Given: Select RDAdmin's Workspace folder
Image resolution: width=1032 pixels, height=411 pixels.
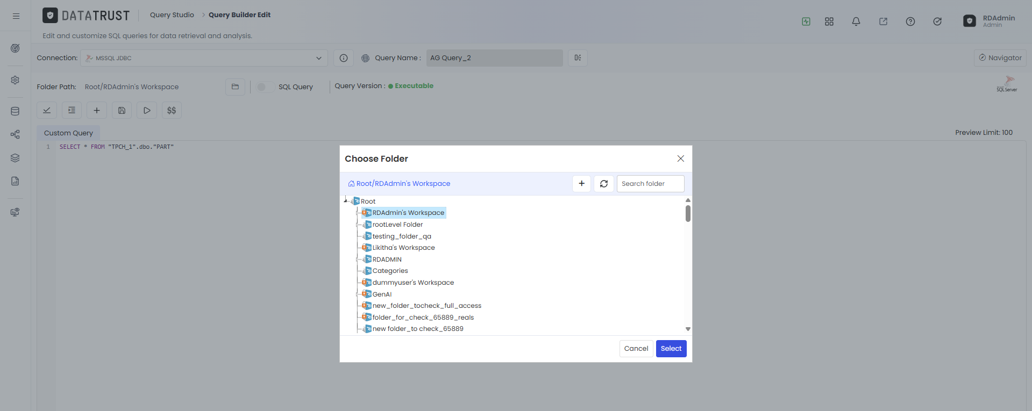Looking at the screenshot, I should coord(408,213).
